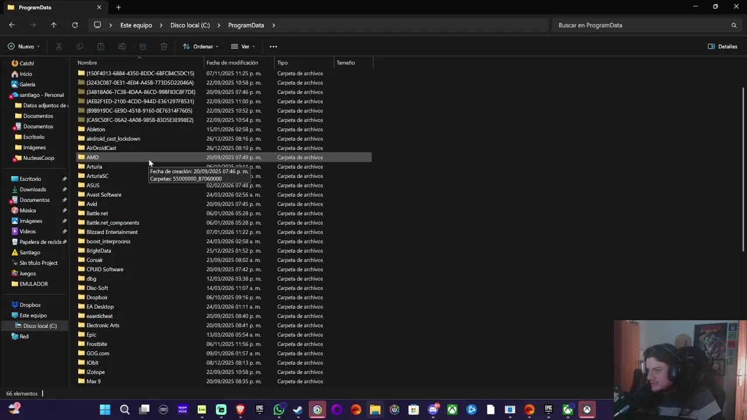747x420 pixels.
Task: Click the monitor icon in address bar
Action: point(97,25)
